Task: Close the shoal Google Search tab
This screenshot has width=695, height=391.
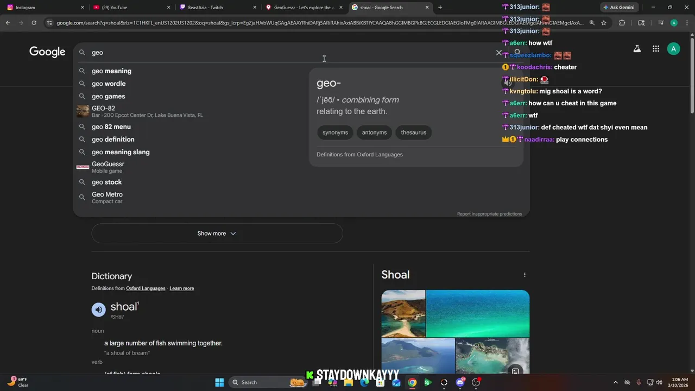Action: (x=427, y=8)
